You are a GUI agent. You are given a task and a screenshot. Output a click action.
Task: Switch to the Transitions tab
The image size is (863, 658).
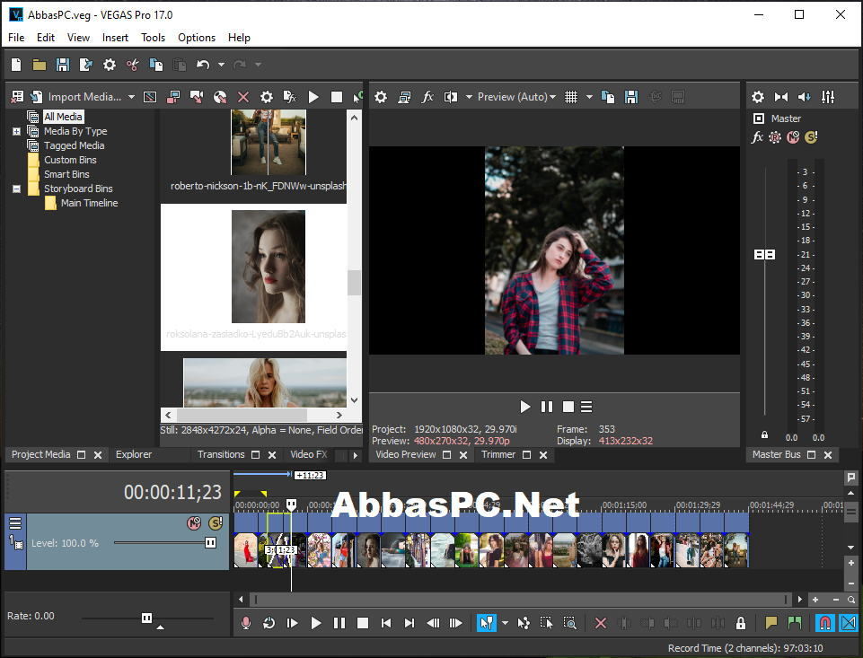[x=221, y=454]
